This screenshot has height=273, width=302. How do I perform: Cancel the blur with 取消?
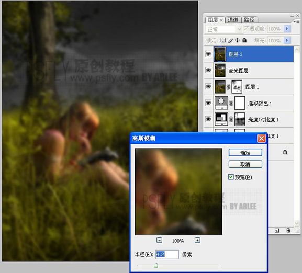(x=245, y=164)
